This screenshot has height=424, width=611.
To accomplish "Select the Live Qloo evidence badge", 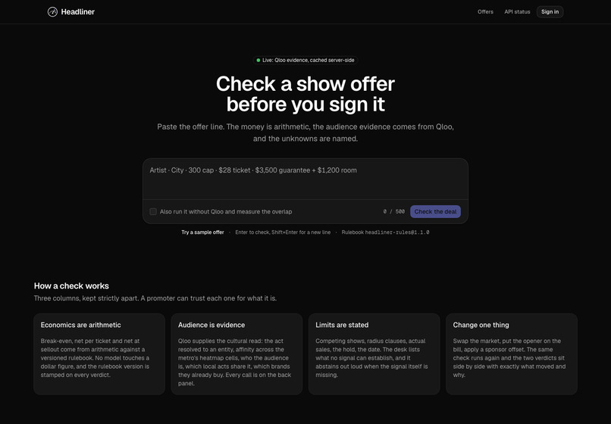I will [305, 61].
